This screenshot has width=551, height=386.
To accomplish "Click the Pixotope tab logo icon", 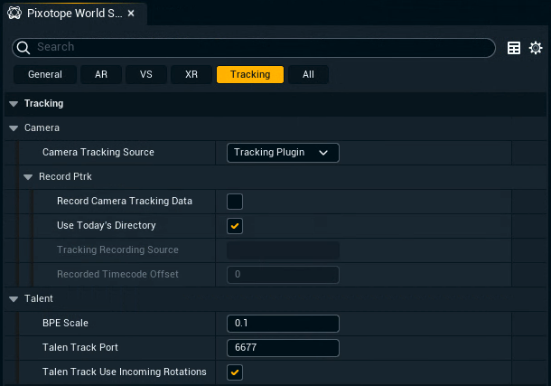I will tap(14, 14).
